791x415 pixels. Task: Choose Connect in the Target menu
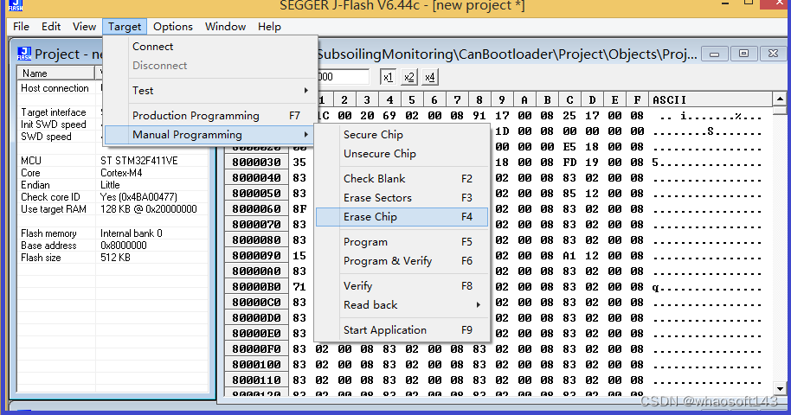209,47
